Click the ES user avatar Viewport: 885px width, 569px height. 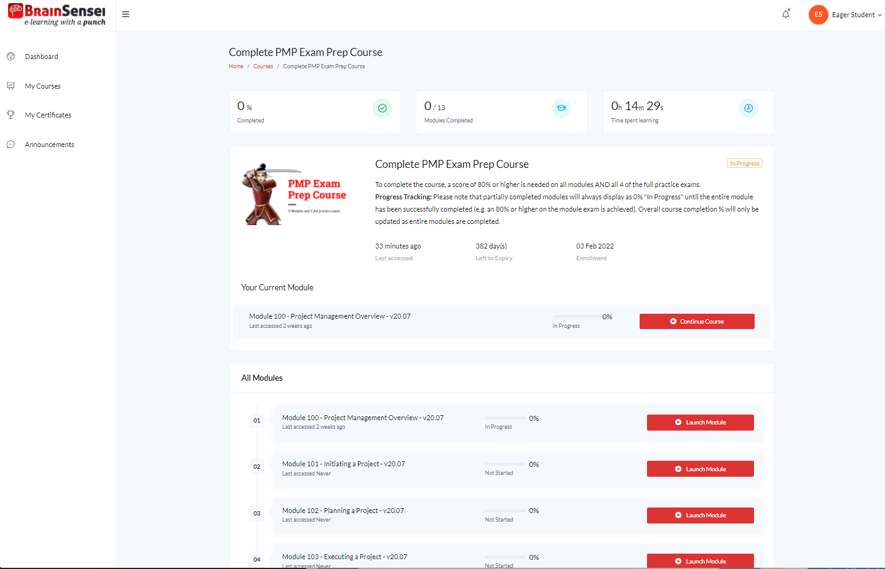click(818, 14)
